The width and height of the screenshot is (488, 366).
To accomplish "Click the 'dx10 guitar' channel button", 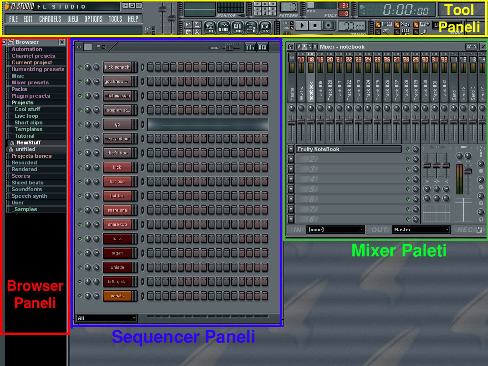I will 117,282.
